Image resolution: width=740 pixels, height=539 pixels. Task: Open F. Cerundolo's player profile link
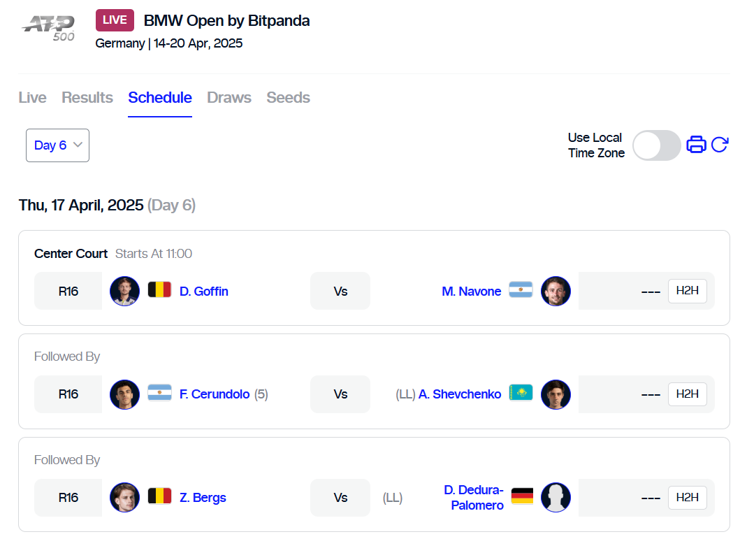point(215,394)
